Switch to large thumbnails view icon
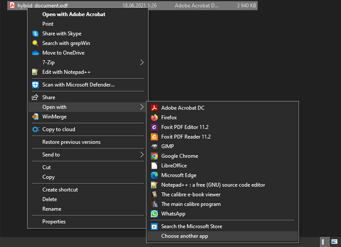This screenshot has height=247, width=341. point(335,242)
